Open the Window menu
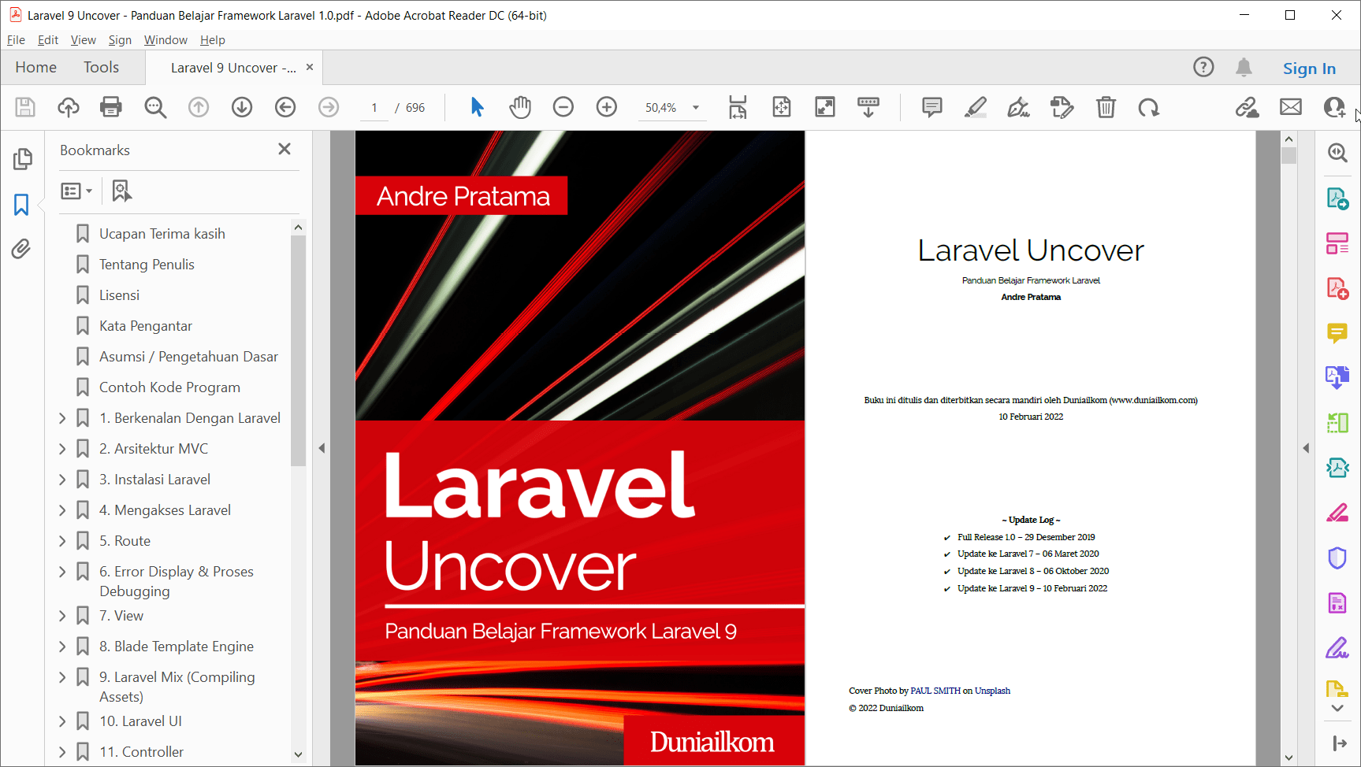Image resolution: width=1361 pixels, height=767 pixels. tap(165, 40)
